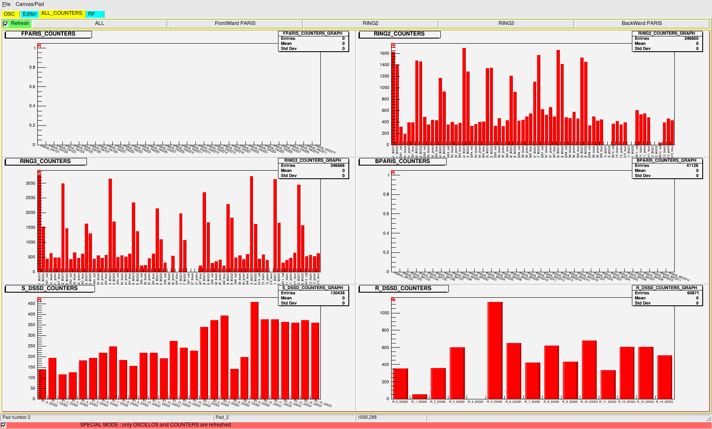Open the Canvas/Pad menu
The height and width of the screenshot is (429, 712).
(30, 4)
